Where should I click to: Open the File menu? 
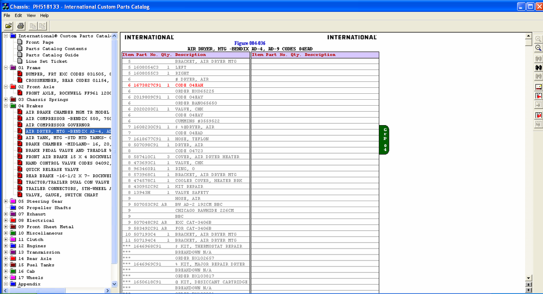click(x=7, y=15)
